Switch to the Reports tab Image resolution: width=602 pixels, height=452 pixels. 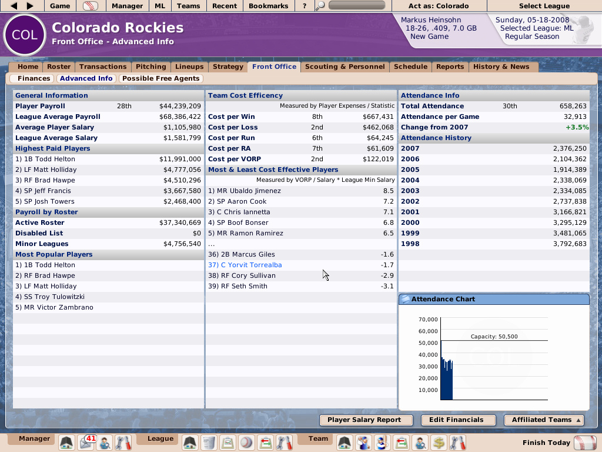coord(450,67)
